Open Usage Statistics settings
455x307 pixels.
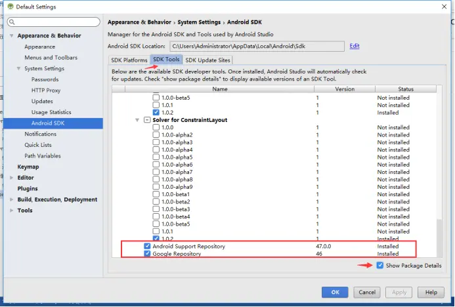[51, 112]
